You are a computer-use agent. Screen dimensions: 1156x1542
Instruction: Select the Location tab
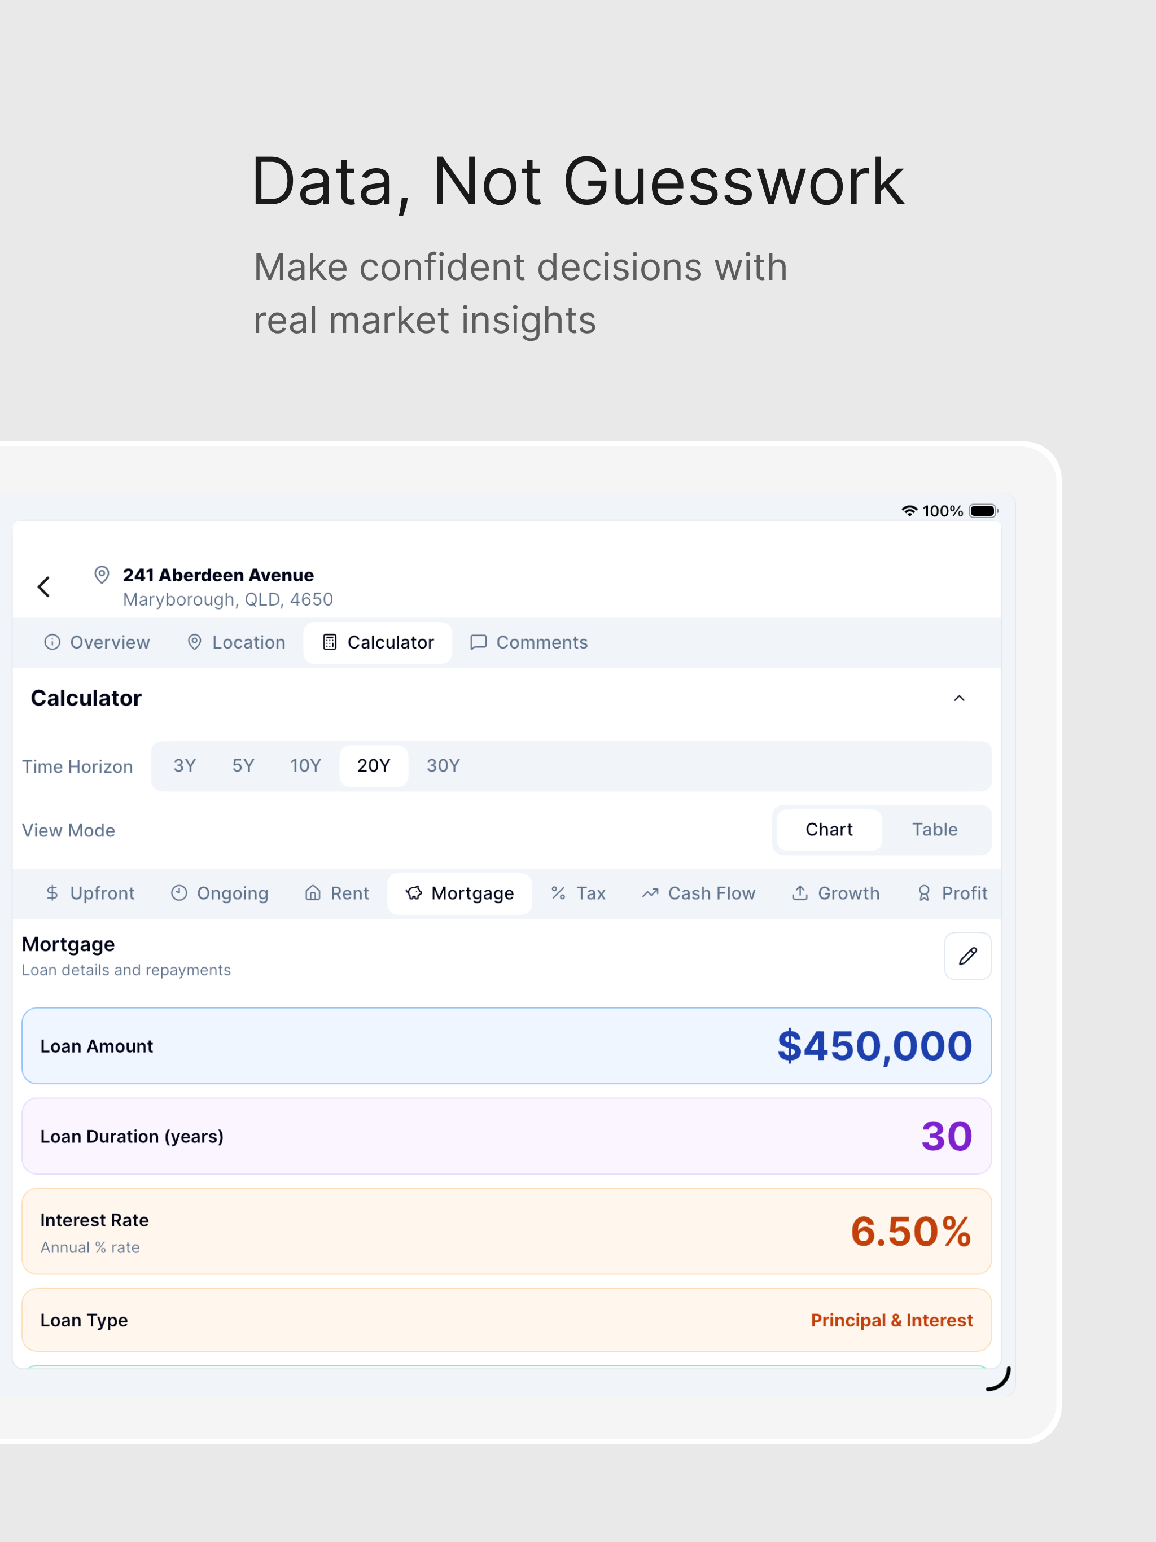tap(237, 643)
